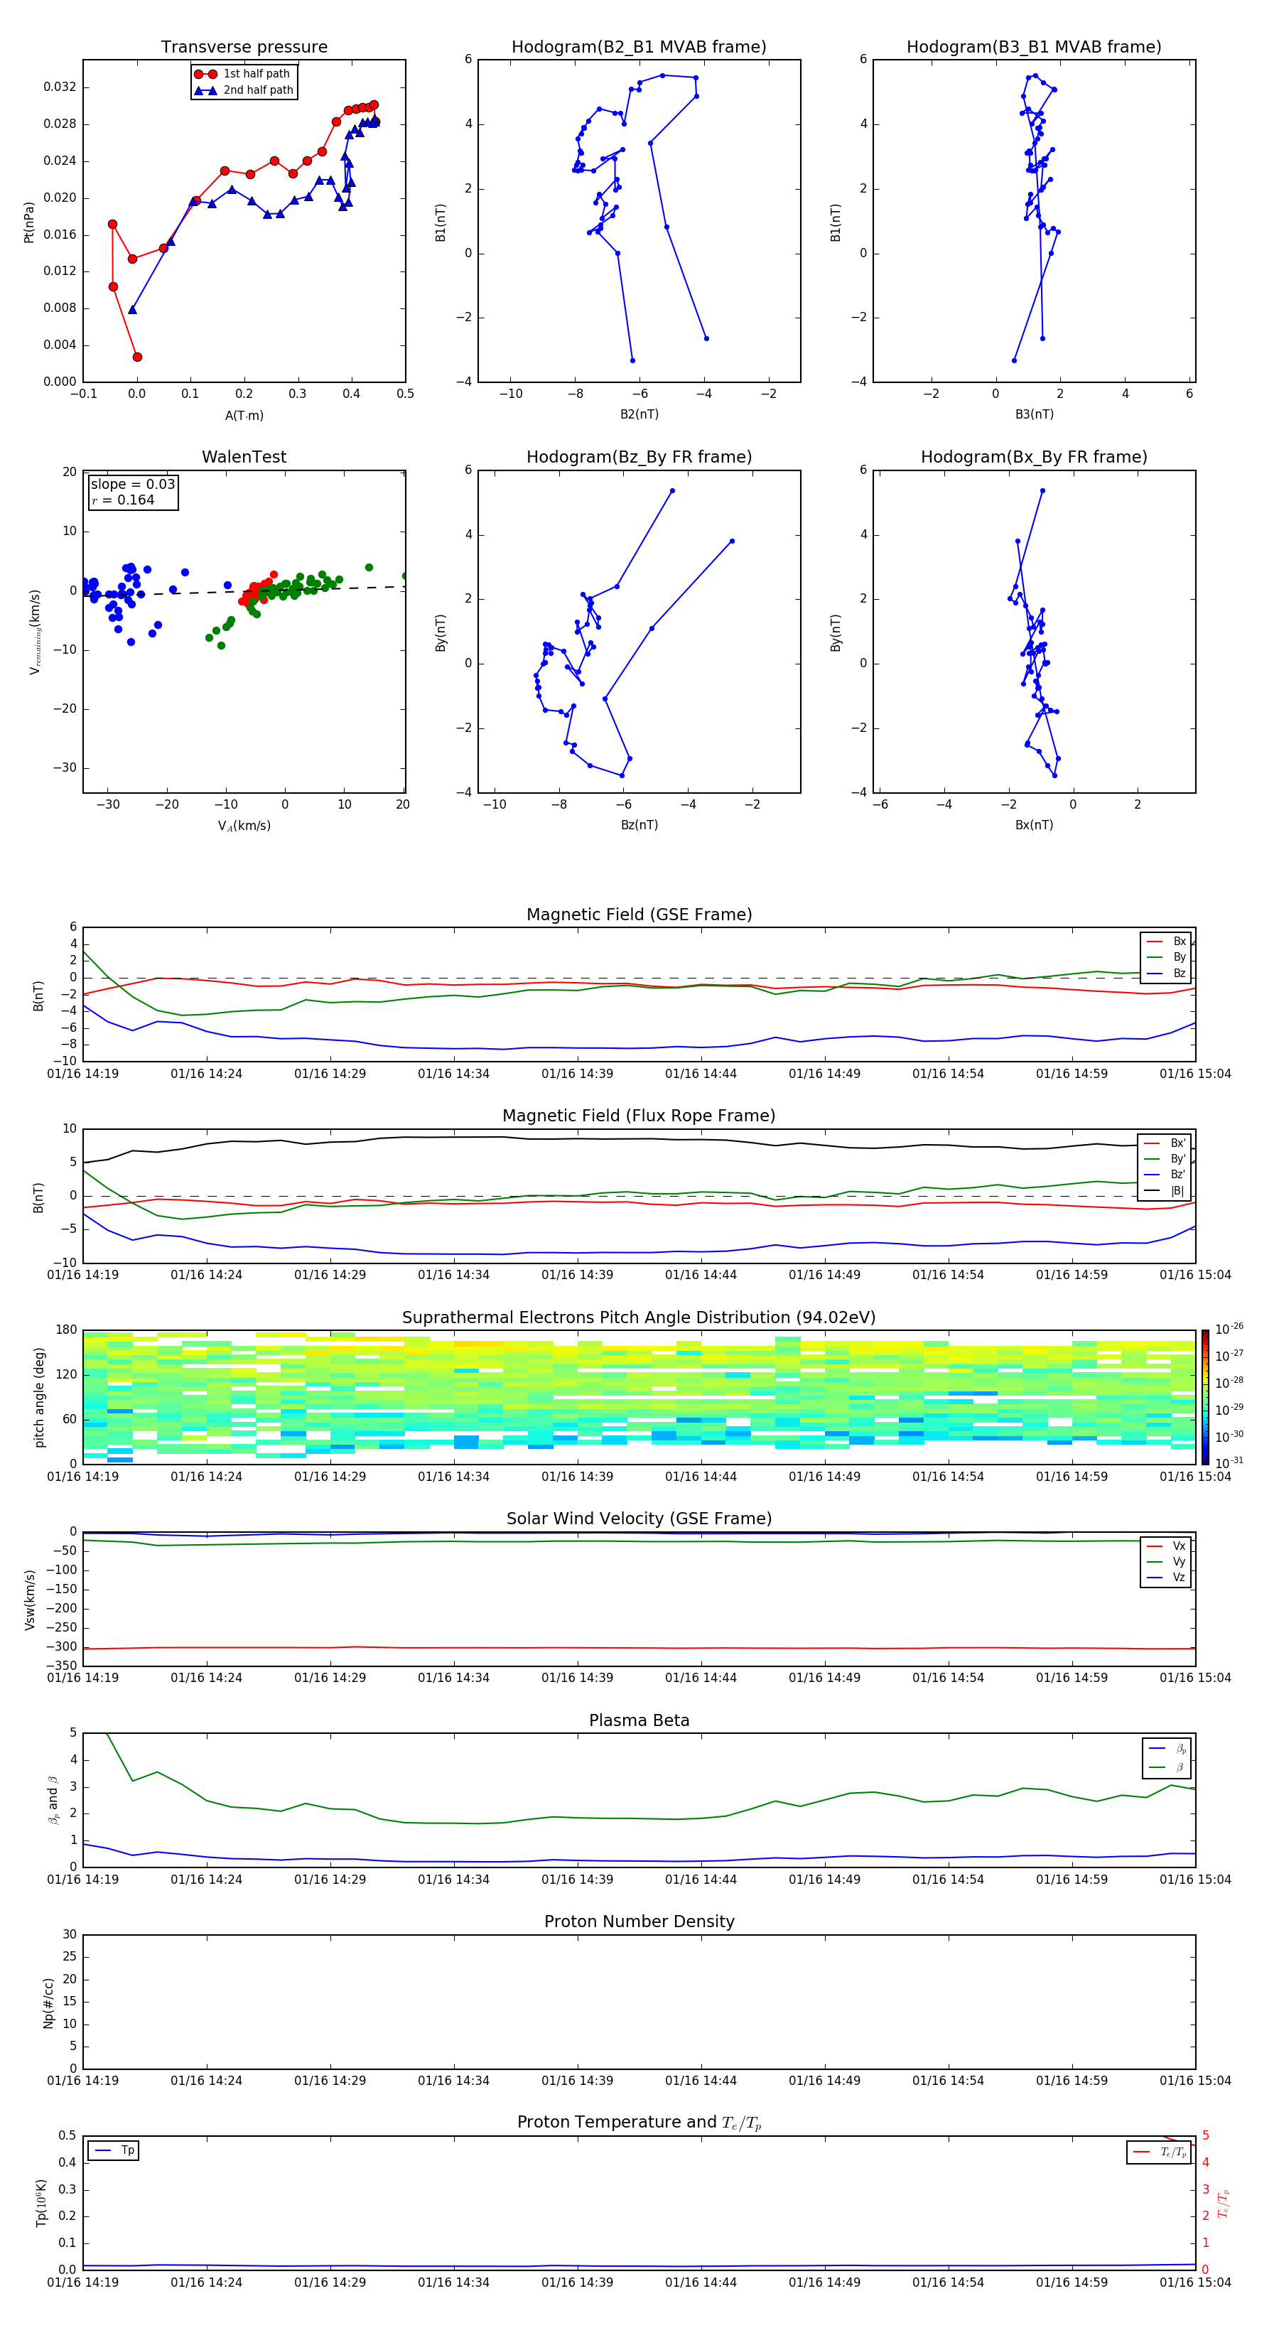
Task: Click 'B2(nT)' x-axis label
Action: pyautogui.click(x=639, y=414)
